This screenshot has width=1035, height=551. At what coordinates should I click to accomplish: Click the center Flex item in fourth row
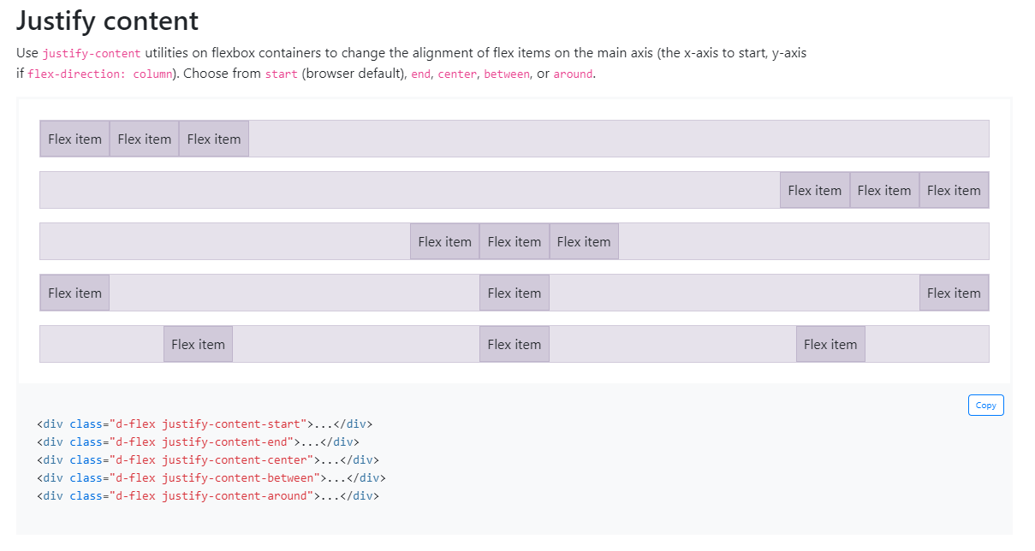(514, 293)
